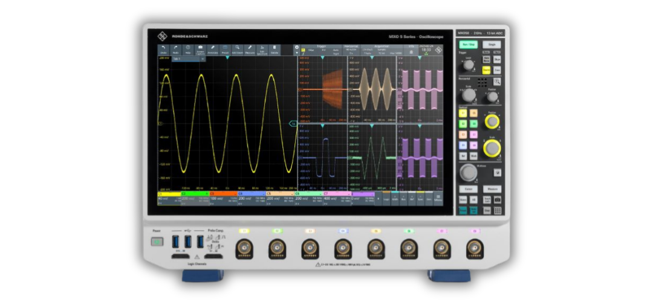Toggle the green Run/Stop button
The image size is (653, 302).
click(467, 45)
